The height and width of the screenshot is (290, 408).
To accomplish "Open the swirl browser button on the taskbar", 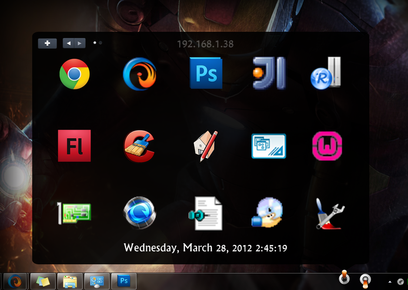I will pyautogui.click(x=15, y=281).
